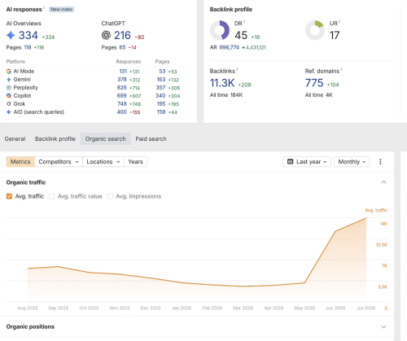
Task: Uncheck the Avg. traffic checkbox
Action: (x=9, y=196)
